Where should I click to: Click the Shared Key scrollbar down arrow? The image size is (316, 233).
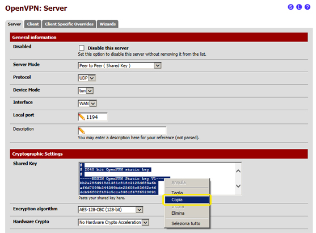[238, 186]
